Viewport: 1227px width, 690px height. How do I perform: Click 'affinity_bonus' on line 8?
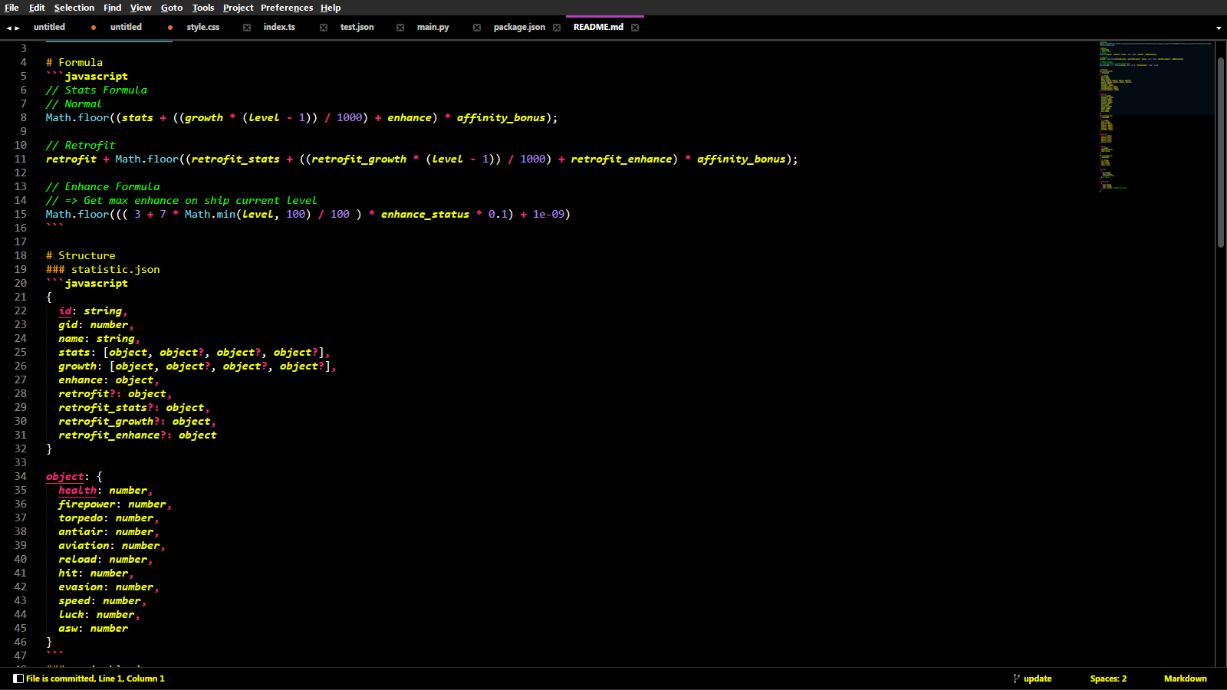tap(501, 117)
